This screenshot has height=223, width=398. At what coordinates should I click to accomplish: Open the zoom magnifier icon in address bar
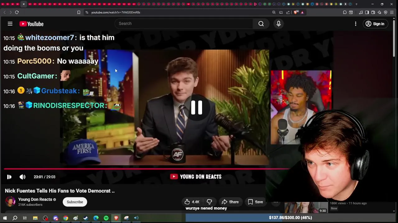[274, 12]
